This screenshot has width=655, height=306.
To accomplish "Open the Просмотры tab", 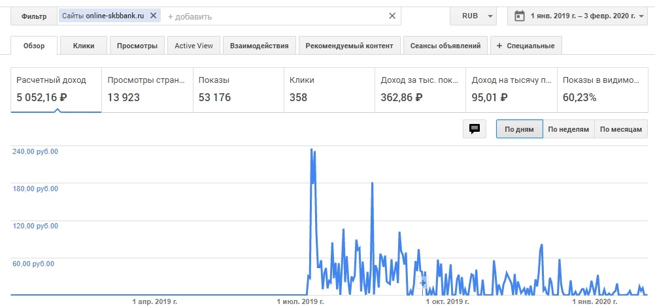I will (137, 46).
